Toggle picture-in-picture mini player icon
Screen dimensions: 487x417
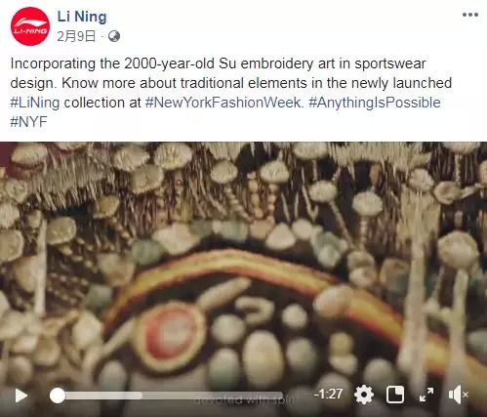(395, 395)
